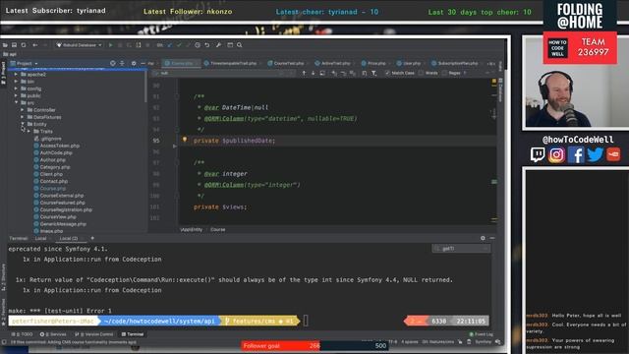Click the Follower goal progress bar
The height and width of the screenshot is (354, 629).
314,345
